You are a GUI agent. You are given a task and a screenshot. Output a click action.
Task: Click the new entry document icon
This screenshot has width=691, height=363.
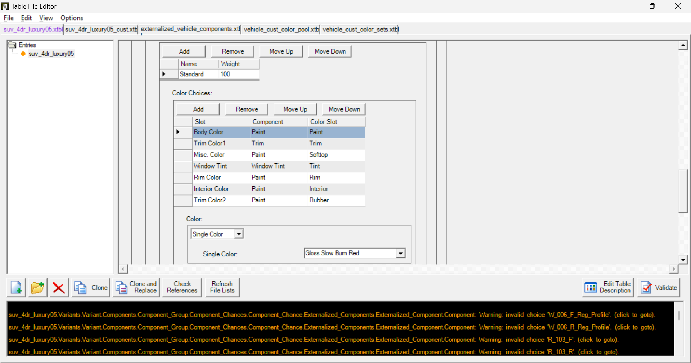pyautogui.click(x=16, y=288)
